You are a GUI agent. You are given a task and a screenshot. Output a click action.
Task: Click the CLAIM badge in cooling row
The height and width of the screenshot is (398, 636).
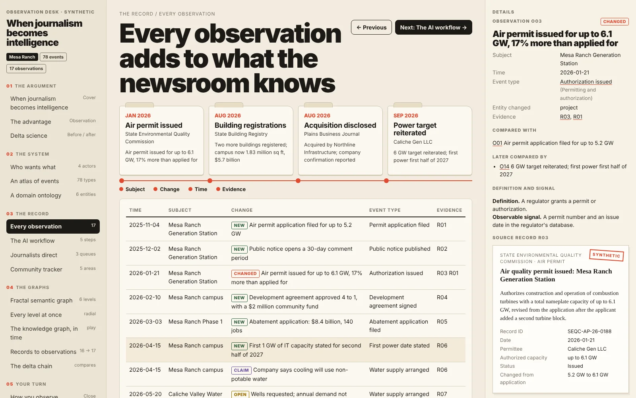[241, 370]
